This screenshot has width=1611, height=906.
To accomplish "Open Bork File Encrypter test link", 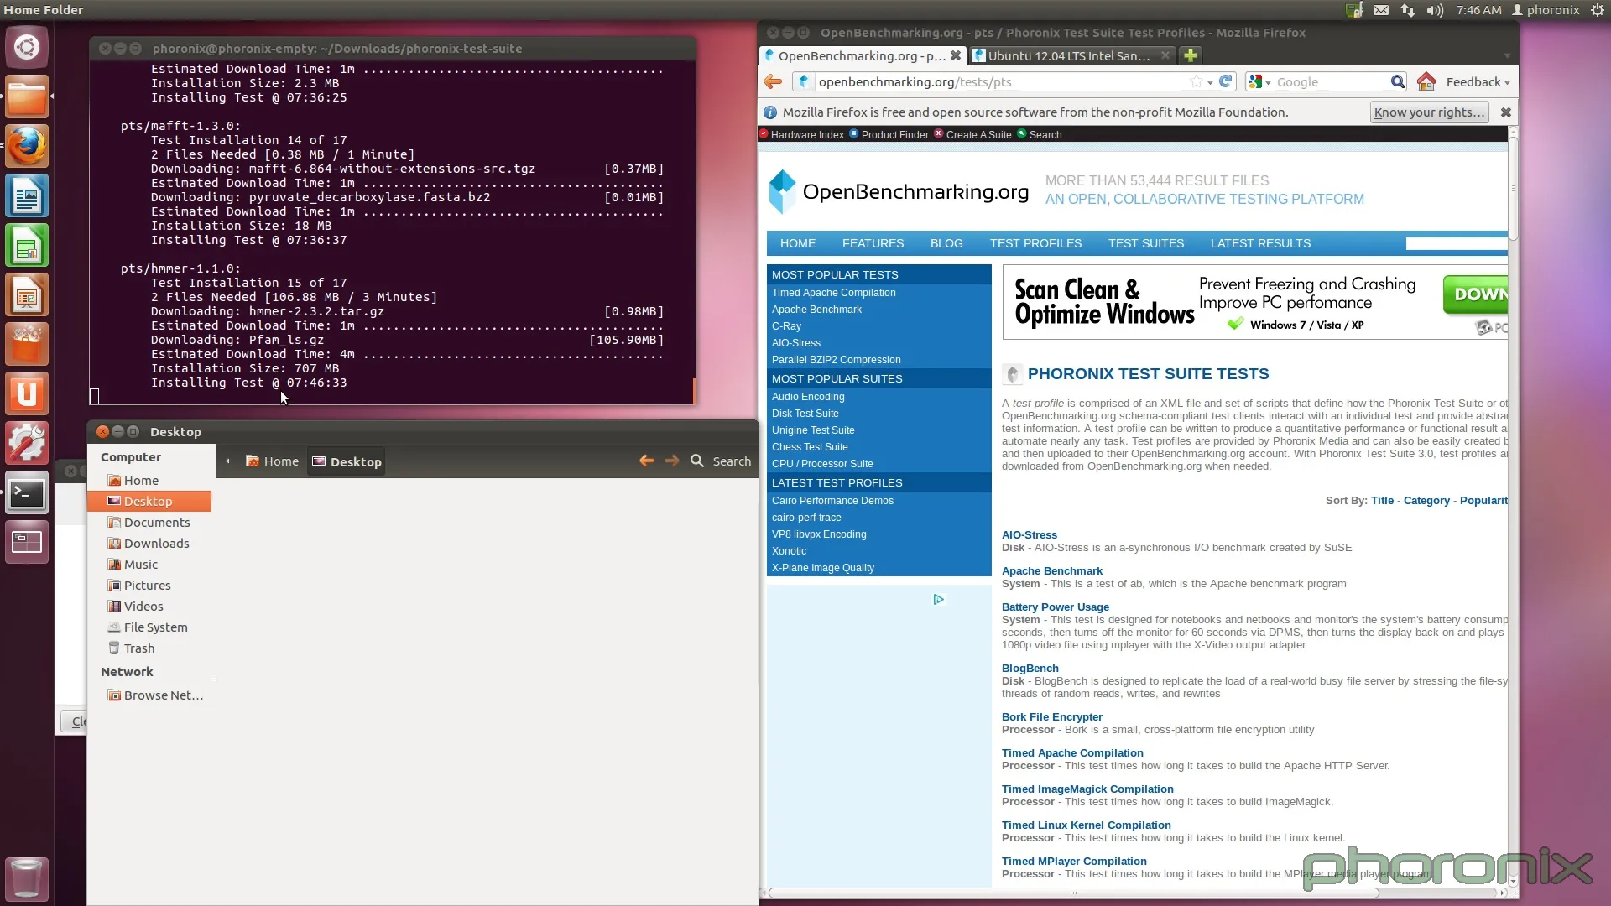I will [x=1051, y=717].
